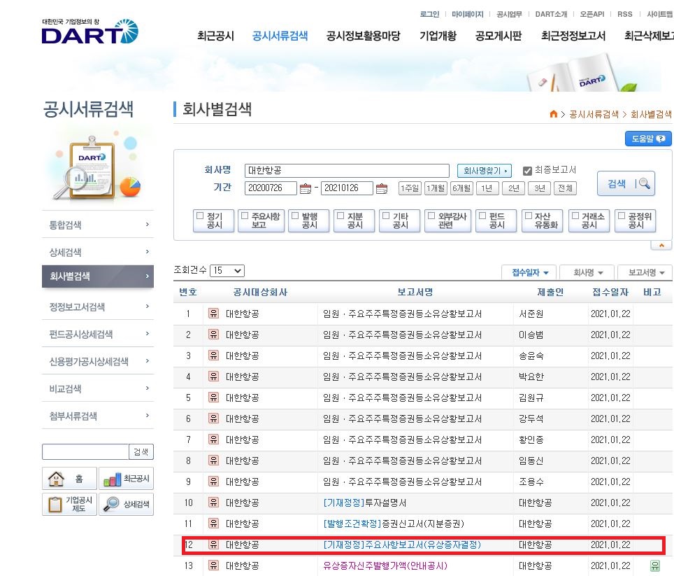Check the 지분공시 filter

pyautogui.click(x=340, y=216)
